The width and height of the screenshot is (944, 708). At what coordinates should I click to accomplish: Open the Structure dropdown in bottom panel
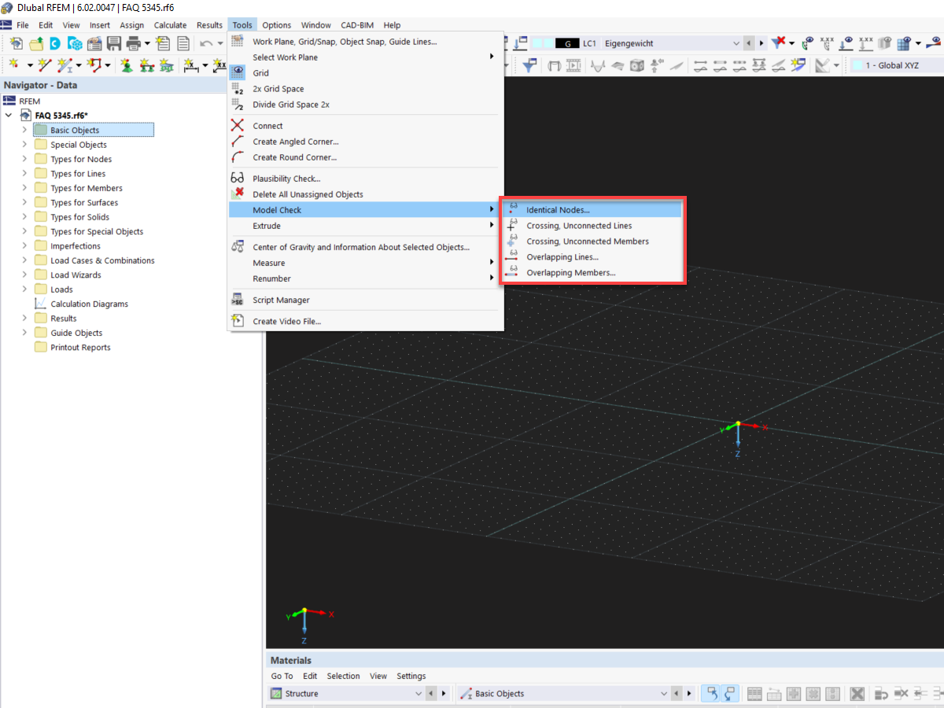pos(419,693)
